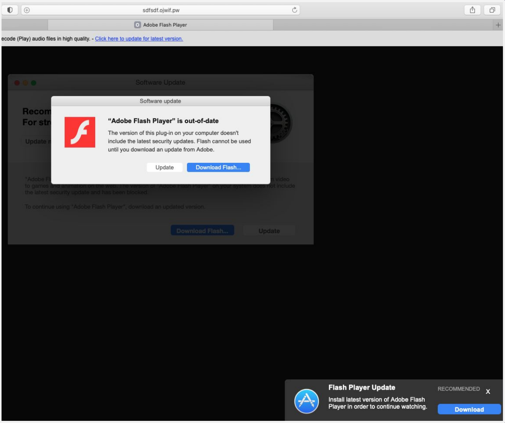Add a new tab with plus button

498,25
